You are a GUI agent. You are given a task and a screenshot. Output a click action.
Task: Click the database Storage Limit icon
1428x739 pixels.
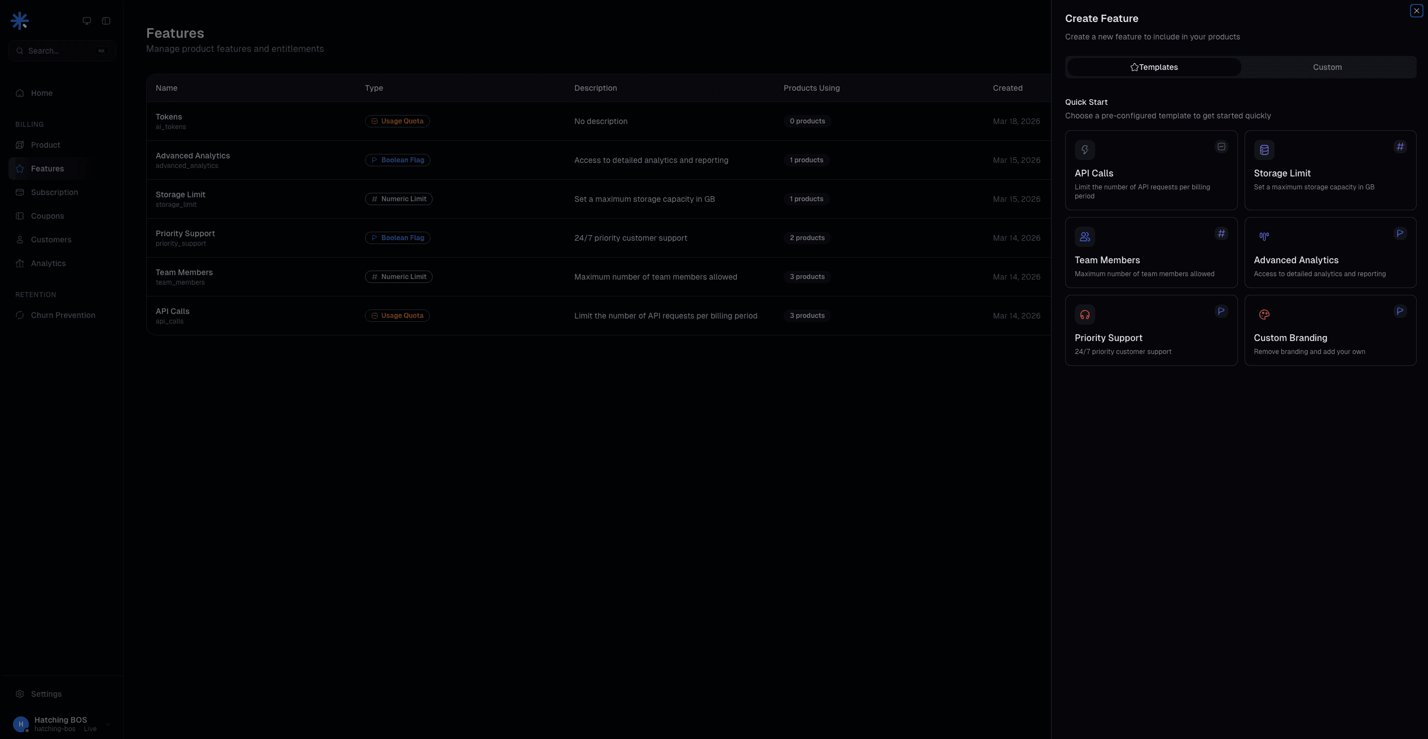pyautogui.click(x=1264, y=150)
